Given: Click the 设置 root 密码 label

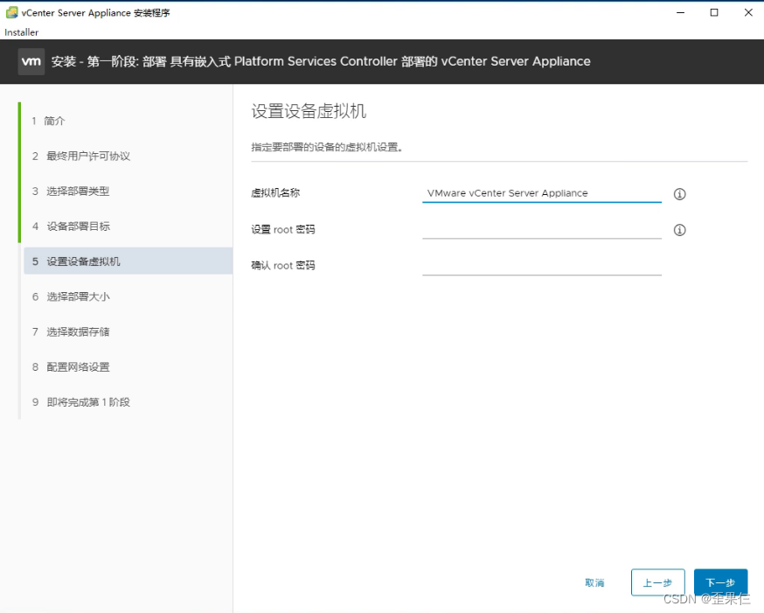Looking at the screenshot, I should tap(283, 229).
